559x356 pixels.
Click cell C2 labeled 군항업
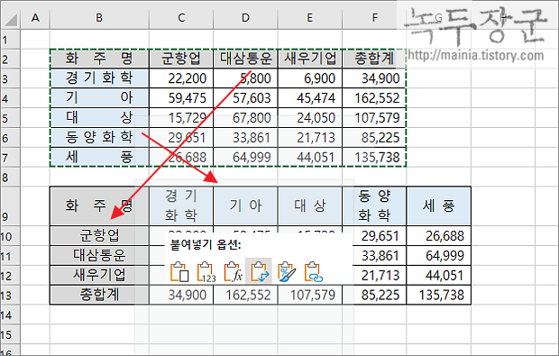point(181,59)
